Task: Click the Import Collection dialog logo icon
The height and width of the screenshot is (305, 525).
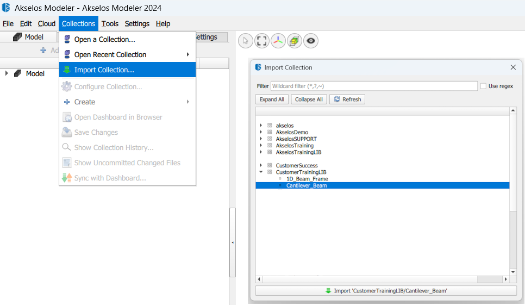Action: 258,67
